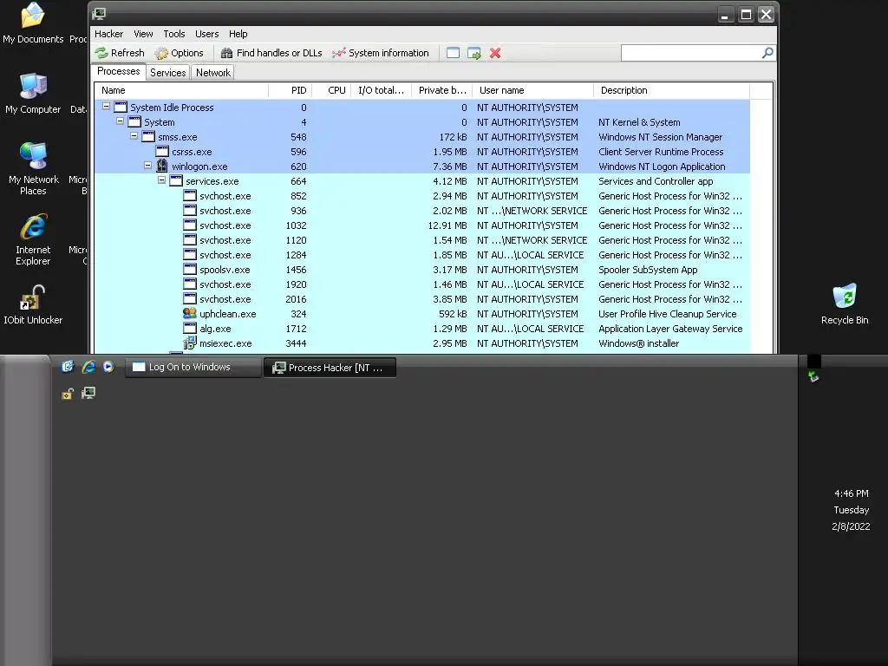
Task: Open Find handles or DLLs
Action: [x=271, y=53]
